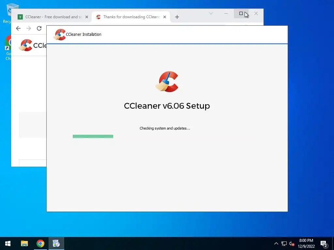This screenshot has height=250, width=334.
Task: Show hidden system tray icons
Action: click(276, 243)
